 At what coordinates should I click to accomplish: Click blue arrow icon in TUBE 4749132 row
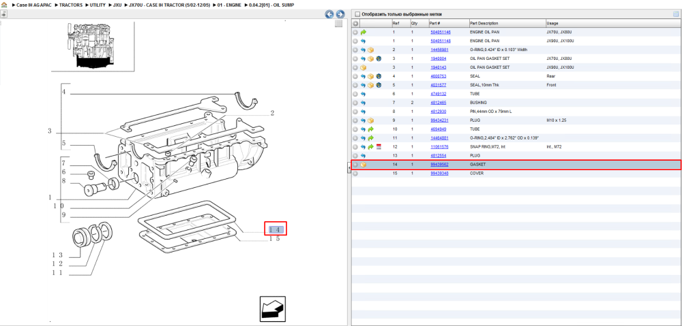(364, 94)
